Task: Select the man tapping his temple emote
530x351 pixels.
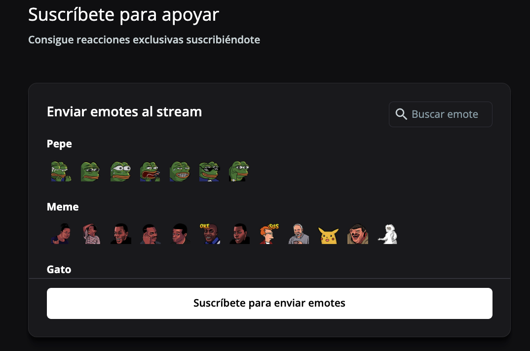Action: (150, 234)
